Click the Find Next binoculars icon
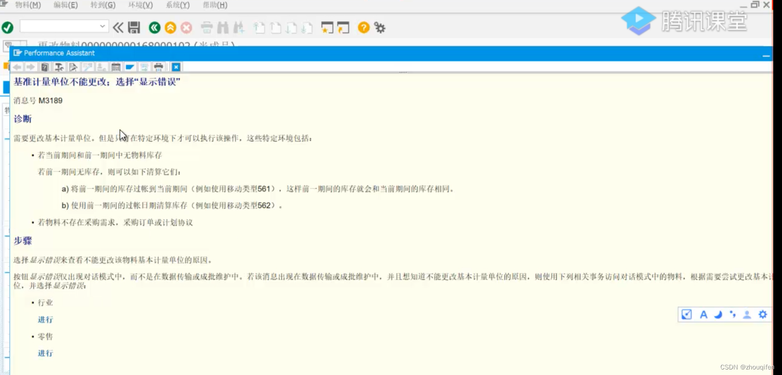This screenshot has width=782, height=375. point(239,28)
